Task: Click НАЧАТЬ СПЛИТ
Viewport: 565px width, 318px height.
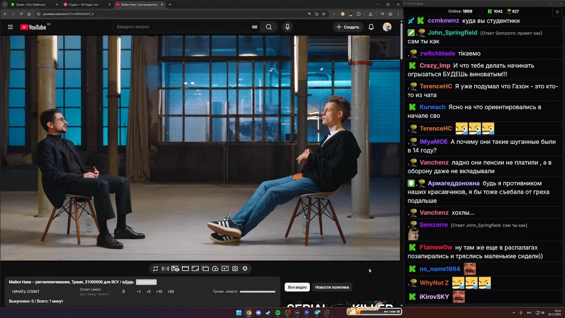Action: pyautogui.click(x=26, y=291)
